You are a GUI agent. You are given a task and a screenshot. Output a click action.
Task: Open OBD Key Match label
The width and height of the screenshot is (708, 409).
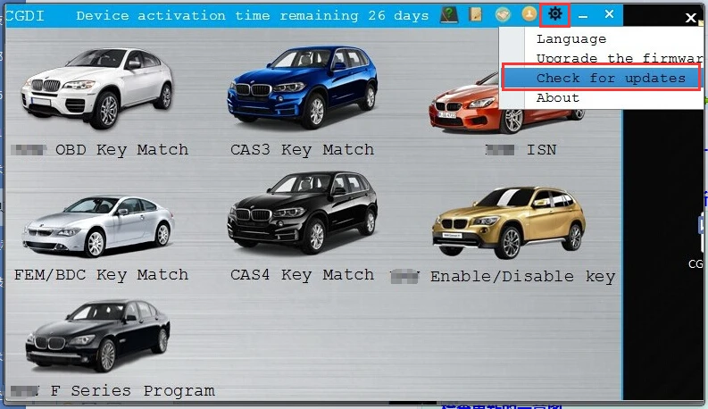point(121,149)
